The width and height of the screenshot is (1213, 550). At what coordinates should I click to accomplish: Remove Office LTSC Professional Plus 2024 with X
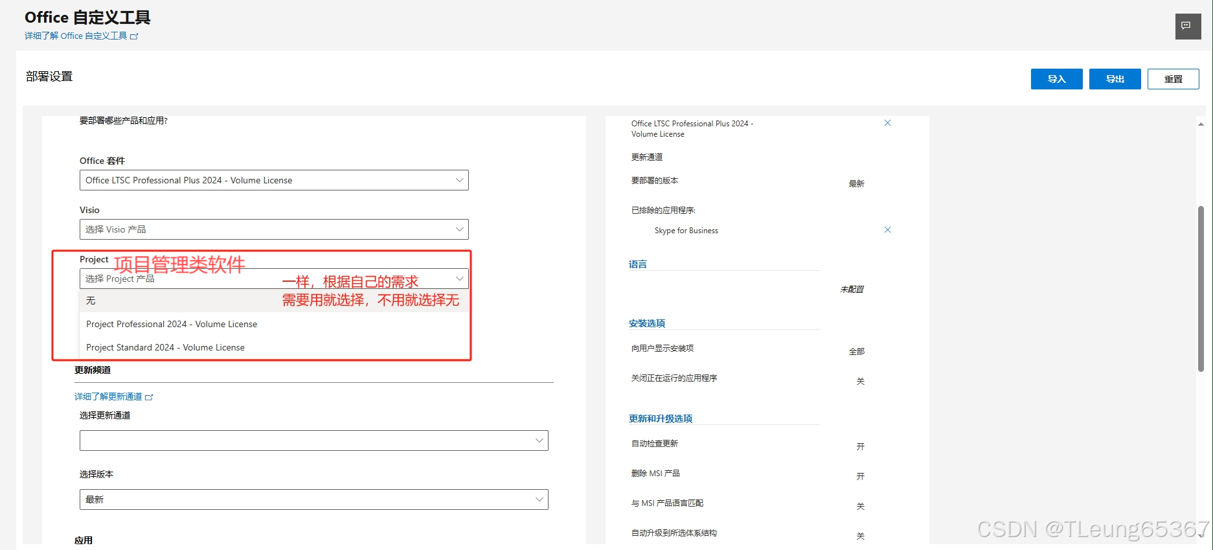(x=887, y=123)
